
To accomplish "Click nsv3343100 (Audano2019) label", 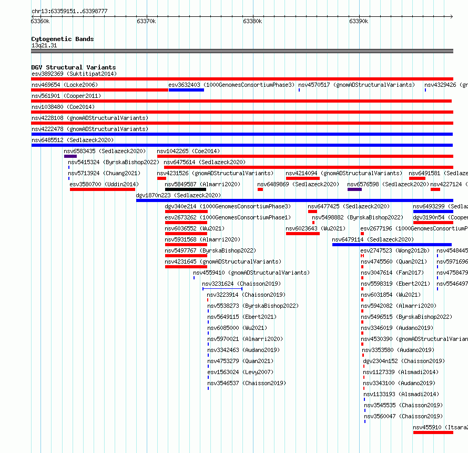I will (399, 383).
